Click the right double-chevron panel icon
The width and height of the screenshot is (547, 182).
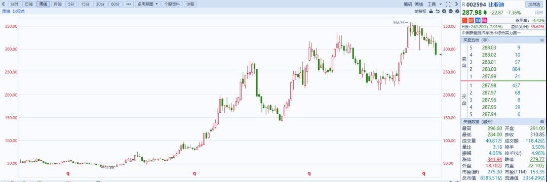(456, 4)
